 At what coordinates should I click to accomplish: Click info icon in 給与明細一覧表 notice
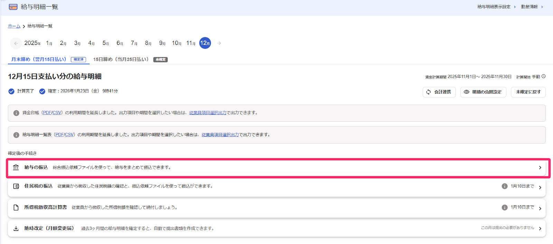(x=16, y=135)
